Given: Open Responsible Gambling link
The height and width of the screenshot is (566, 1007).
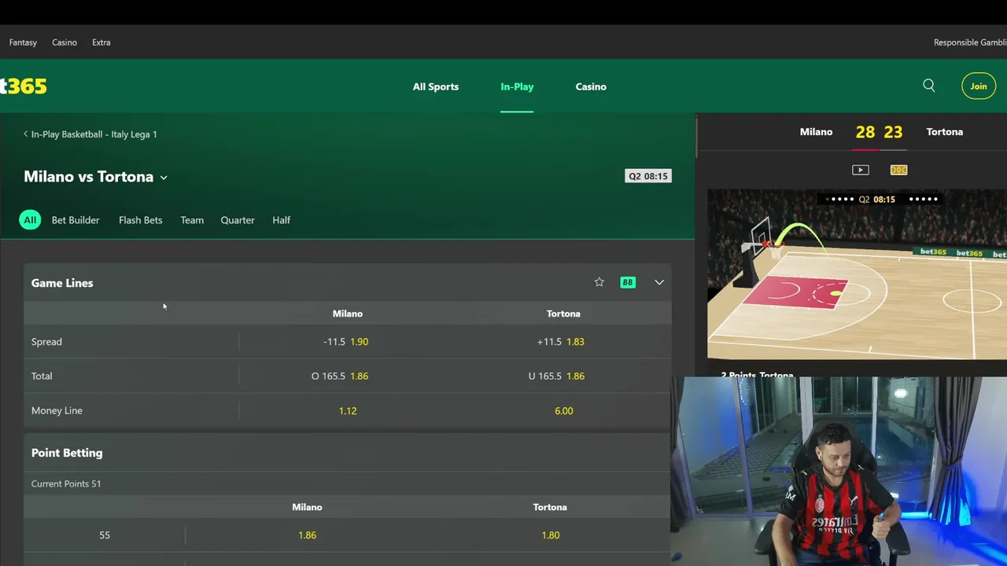Looking at the screenshot, I should (x=970, y=42).
